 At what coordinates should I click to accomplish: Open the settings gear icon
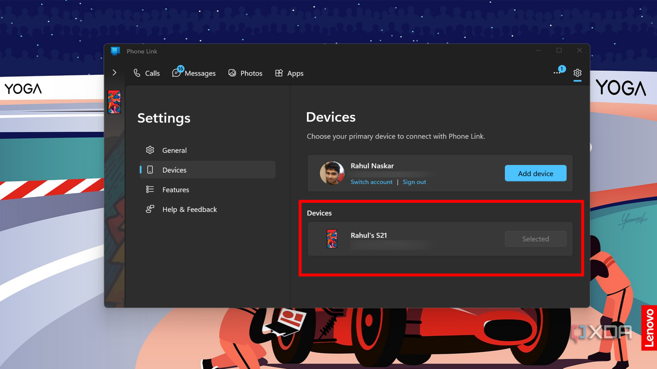[x=577, y=73]
